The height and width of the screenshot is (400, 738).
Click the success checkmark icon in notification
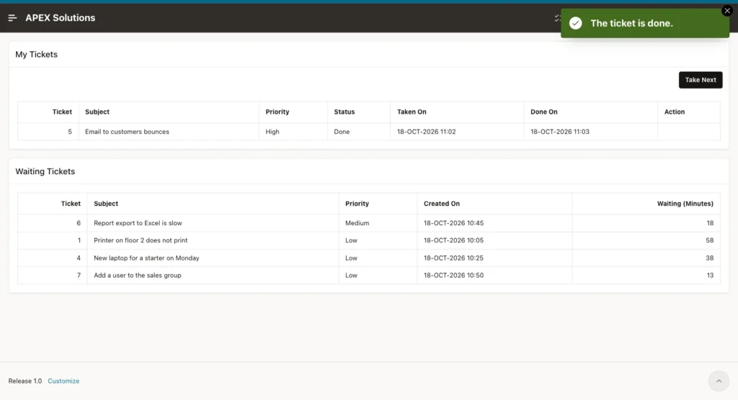576,23
